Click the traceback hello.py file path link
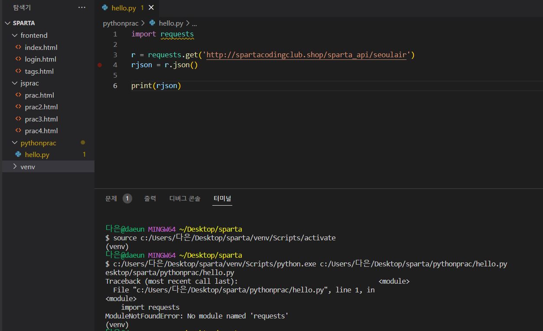The image size is (543, 331). [230, 290]
